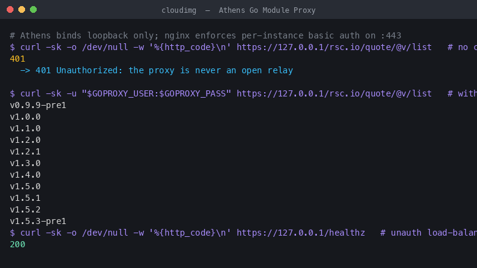Click the $GOPROXY_USER:$GOPROXY_PASS credentials string
The width and height of the screenshot is (477, 268).
(157, 94)
